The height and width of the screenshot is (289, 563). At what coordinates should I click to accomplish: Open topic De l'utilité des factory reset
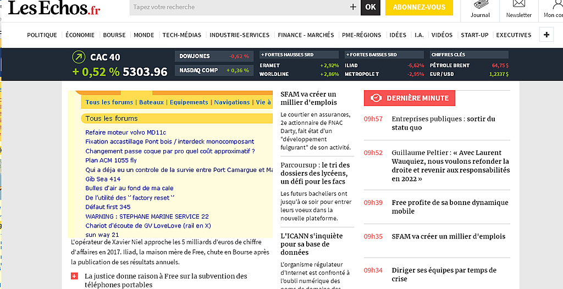pos(130,198)
